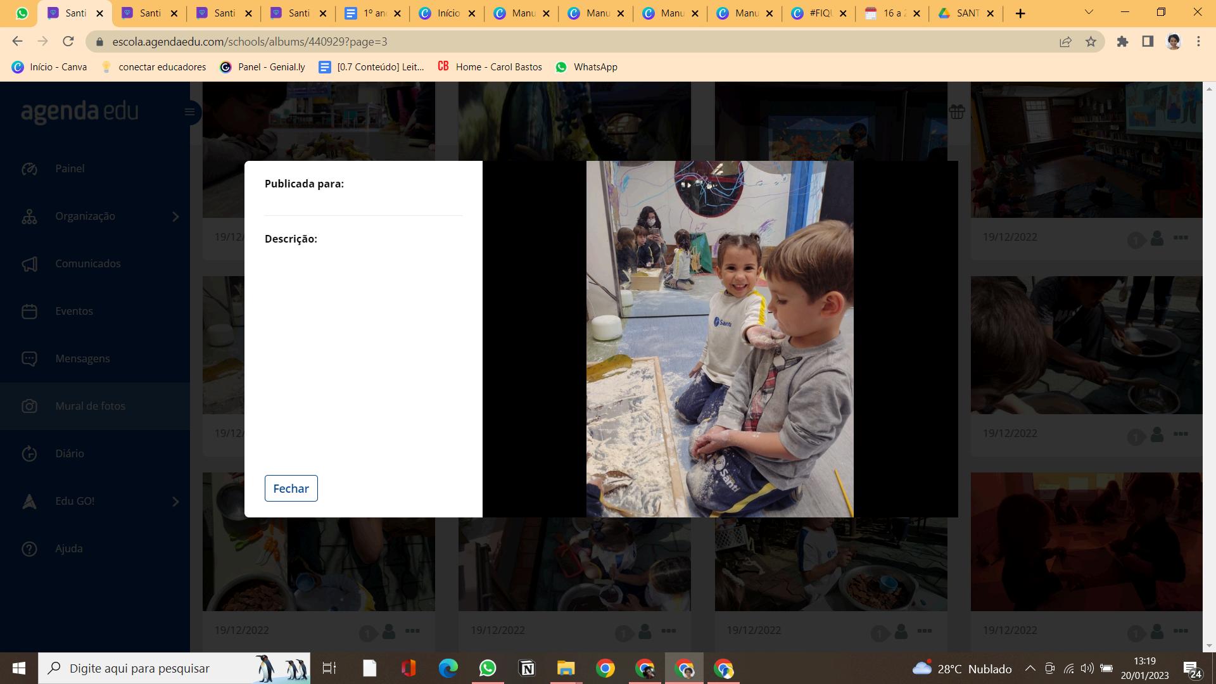Open the Ajuda help icon
This screenshot has height=684, width=1216.
pos(30,548)
